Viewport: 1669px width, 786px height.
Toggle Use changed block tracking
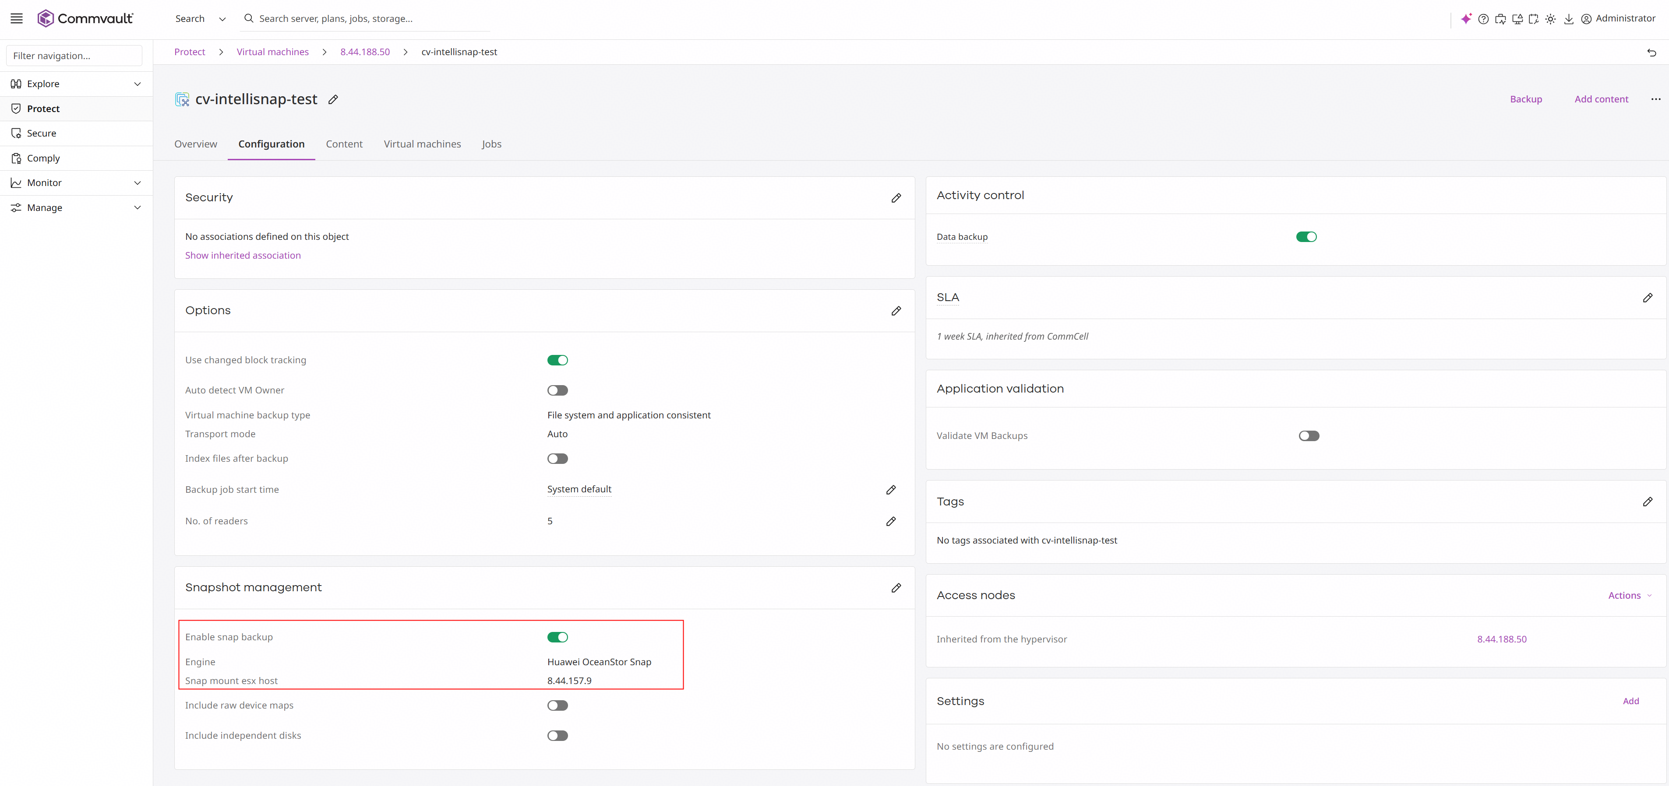click(x=557, y=360)
